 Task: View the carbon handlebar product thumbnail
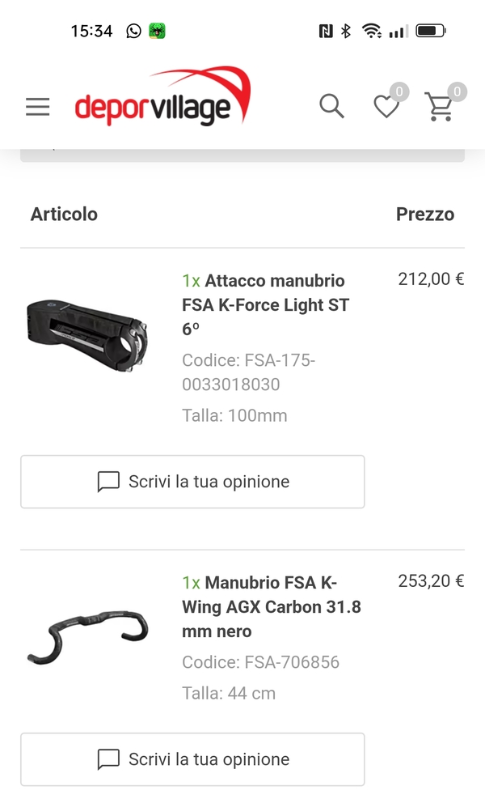(87, 636)
